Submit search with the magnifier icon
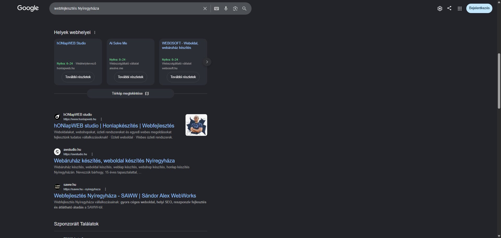 (244, 9)
